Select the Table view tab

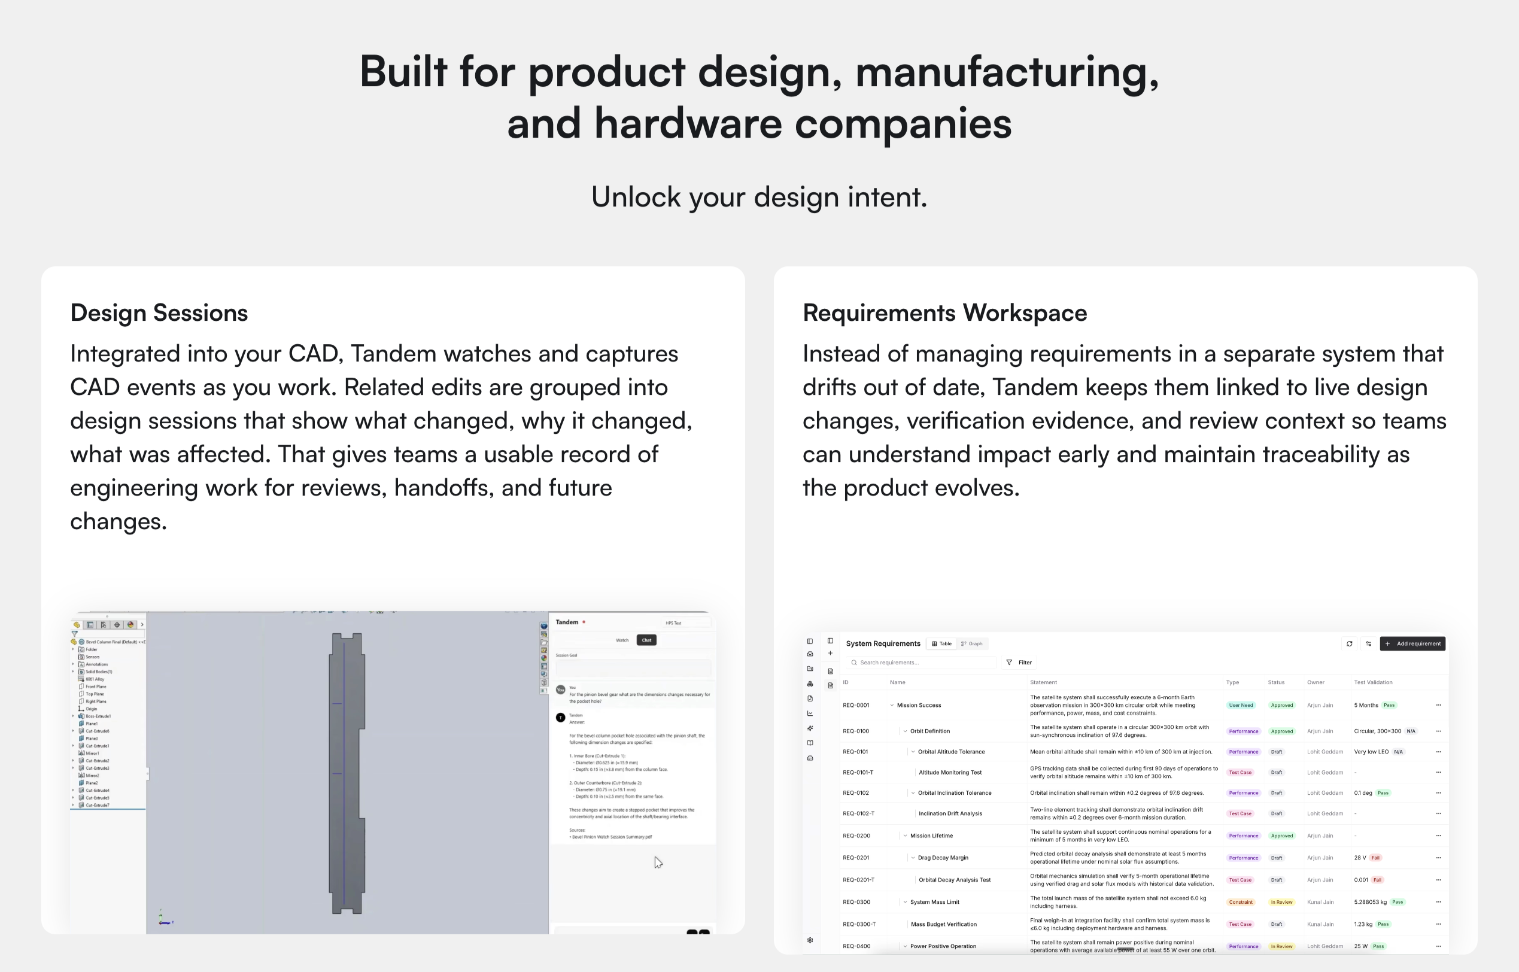click(941, 644)
